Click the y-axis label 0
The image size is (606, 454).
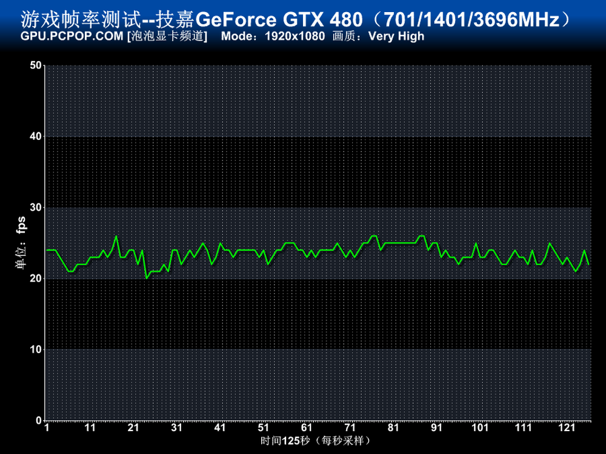[39, 421]
